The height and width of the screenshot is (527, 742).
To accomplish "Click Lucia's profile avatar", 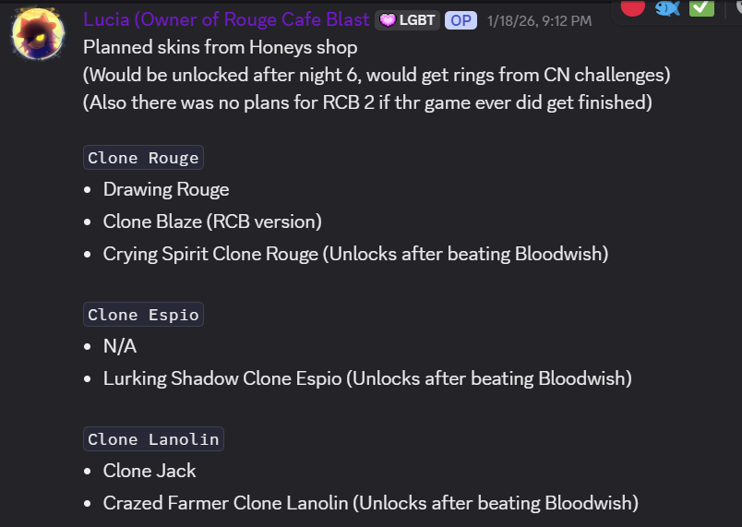I will [x=38, y=35].
